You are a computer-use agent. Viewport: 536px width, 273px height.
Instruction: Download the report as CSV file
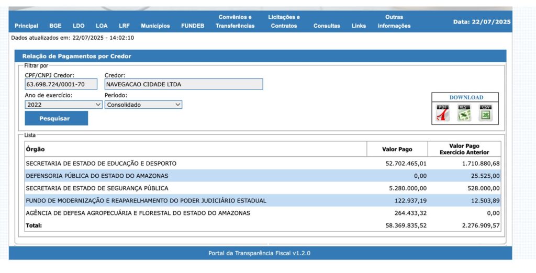[485, 113]
